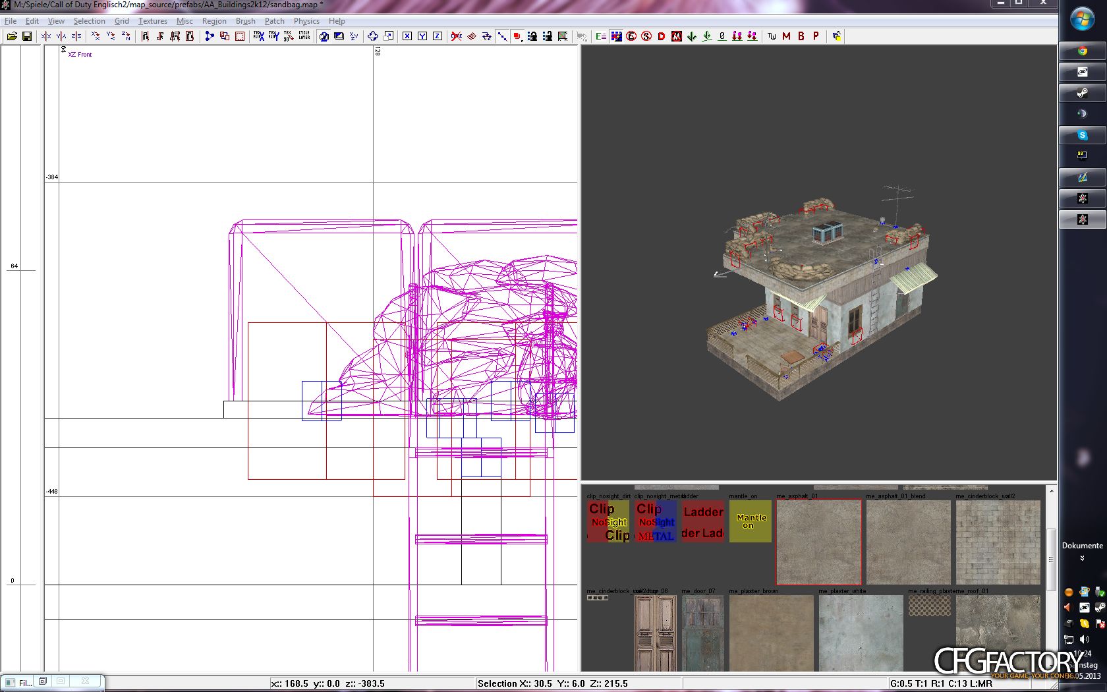Image resolution: width=1107 pixels, height=692 pixels.
Task: Click the bold red D toolbar icon
Action: pos(662,36)
